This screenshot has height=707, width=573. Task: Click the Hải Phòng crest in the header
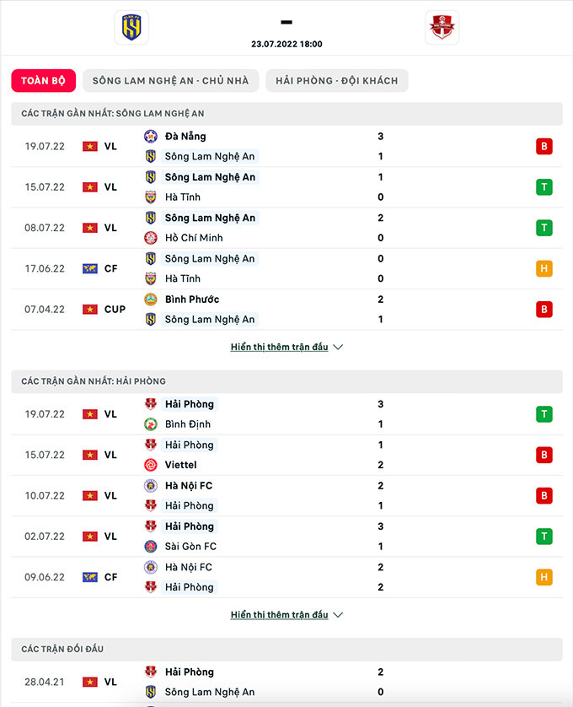pyautogui.click(x=442, y=28)
